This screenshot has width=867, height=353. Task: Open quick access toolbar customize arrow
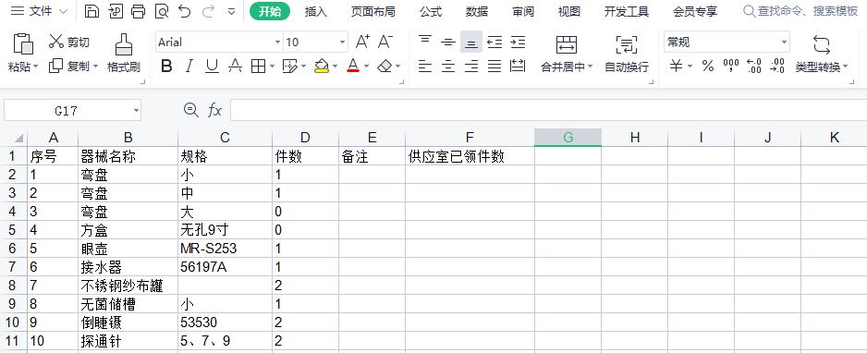click(x=231, y=11)
